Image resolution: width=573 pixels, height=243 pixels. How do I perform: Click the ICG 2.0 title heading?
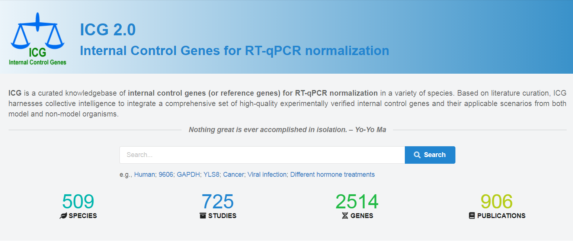[x=108, y=30]
